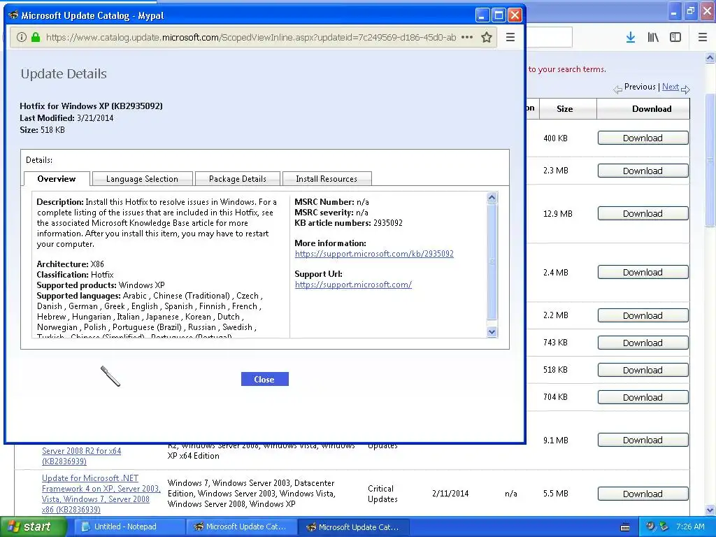The height and width of the screenshot is (537, 716).
Task: Switch to the Language Selection tab
Action: [142, 179]
